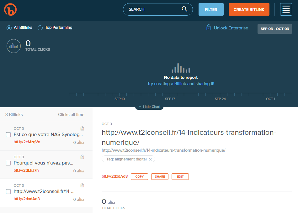The image size is (298, 213).
Task: Open the SEP 03 - OCT 03 date range
Action: click(274, 29)
